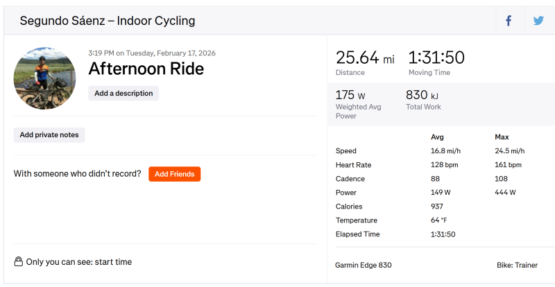Image resolution: width=555 pixels, height=287 pixels.
Task: Share the ride on Twitter
Action: click(538, 21)
